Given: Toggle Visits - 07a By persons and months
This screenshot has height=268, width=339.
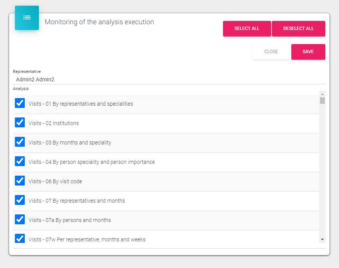Looking at the screenshot, I should 20,220.
